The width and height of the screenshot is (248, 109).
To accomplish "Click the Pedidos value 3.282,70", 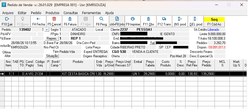I will 220,43.
